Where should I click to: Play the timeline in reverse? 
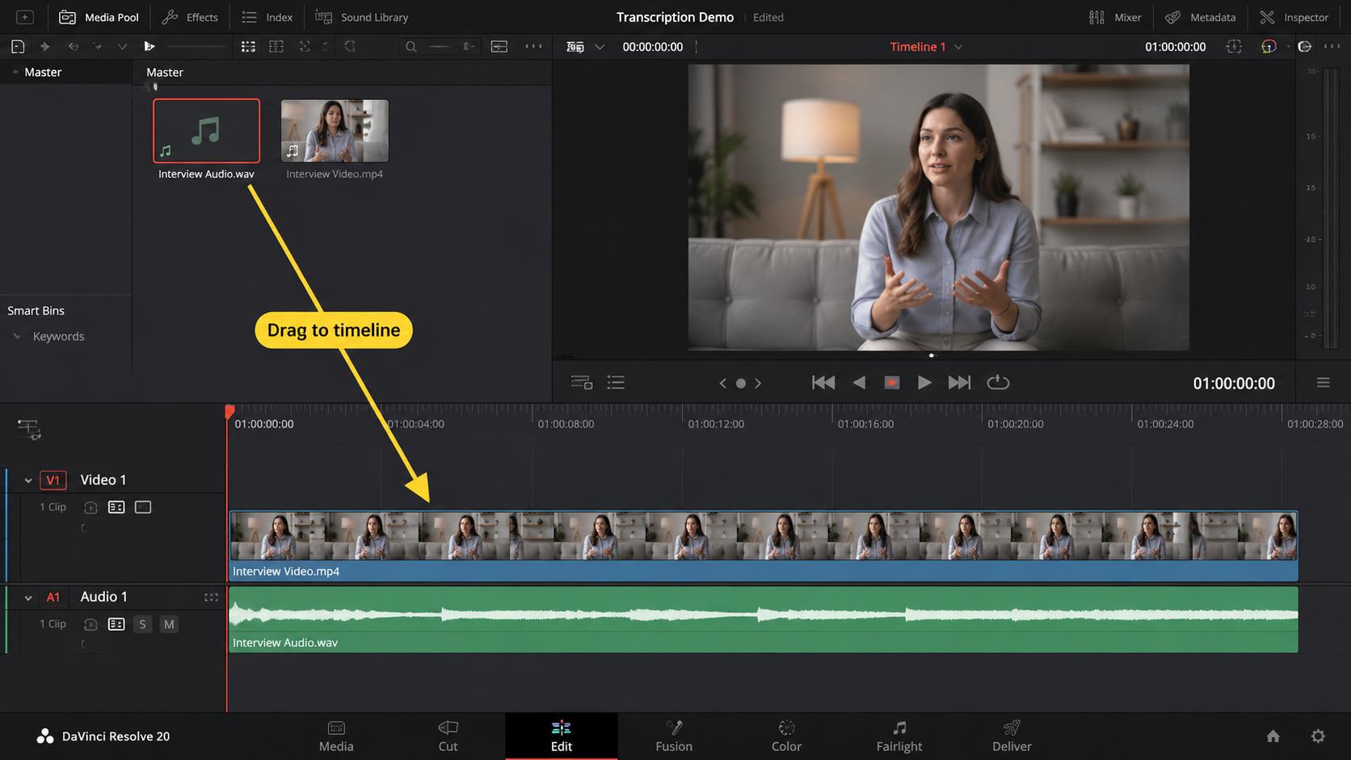click(x=859, y=383)
